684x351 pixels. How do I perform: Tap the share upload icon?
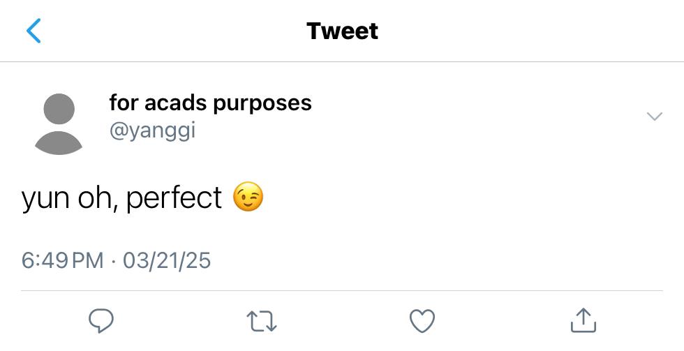click(x=583, y=320)
